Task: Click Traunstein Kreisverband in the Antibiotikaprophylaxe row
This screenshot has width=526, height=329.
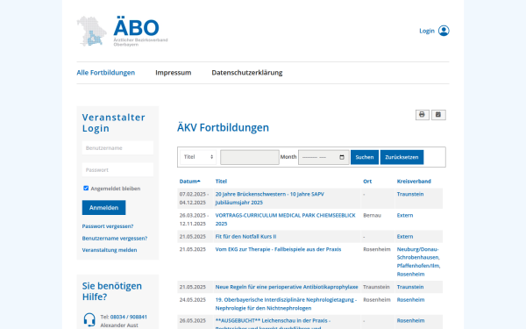Action: pyautogui.click(x=410, y=287)
